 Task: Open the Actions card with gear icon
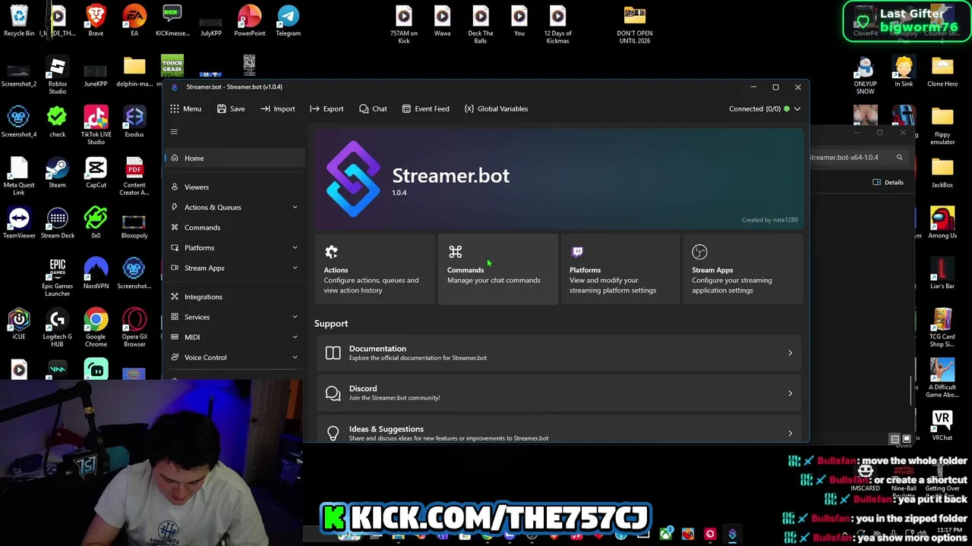(x=374, y=269)
